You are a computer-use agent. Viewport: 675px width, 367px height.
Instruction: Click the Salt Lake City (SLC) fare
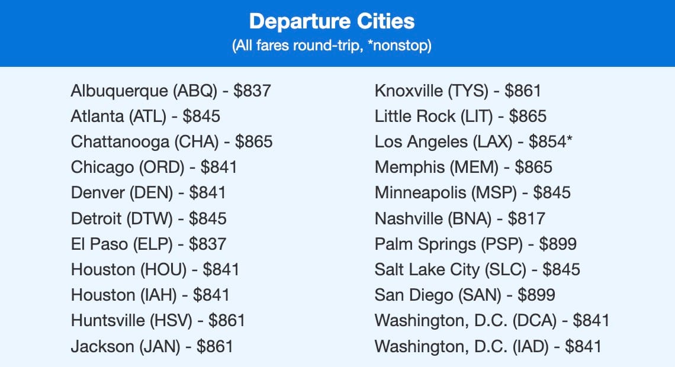(x=477, y=270)
